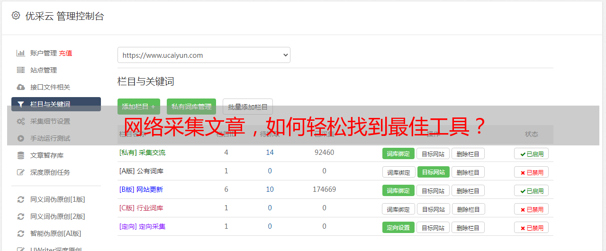606x251 pixels.
Task: Click the 添加栏目 + button
Action: tap(139, 107)
